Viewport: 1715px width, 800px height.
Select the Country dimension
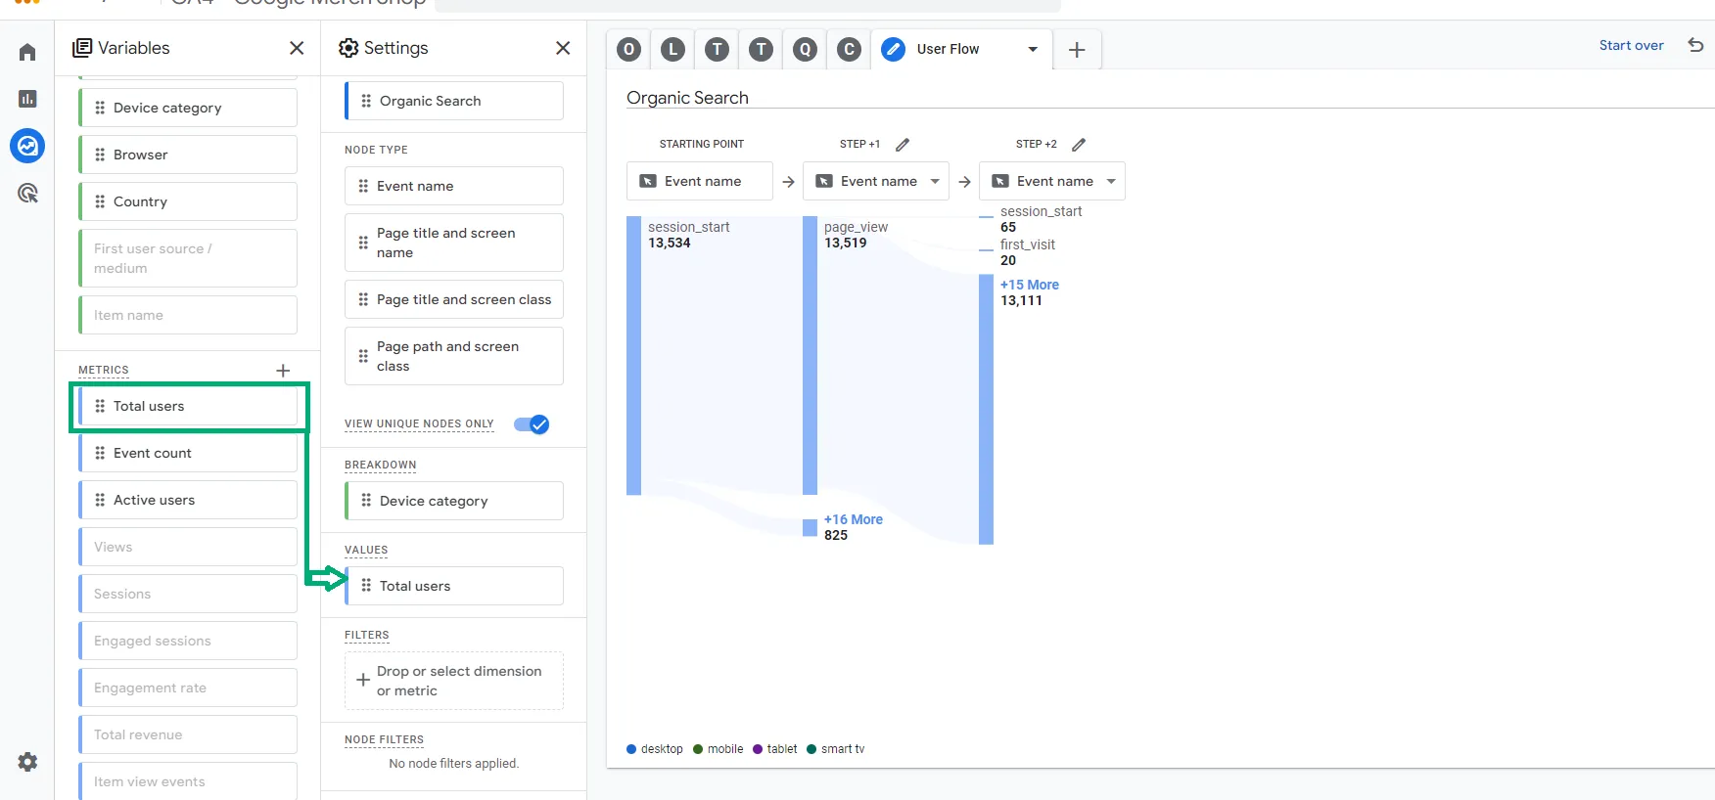(188, 201)
